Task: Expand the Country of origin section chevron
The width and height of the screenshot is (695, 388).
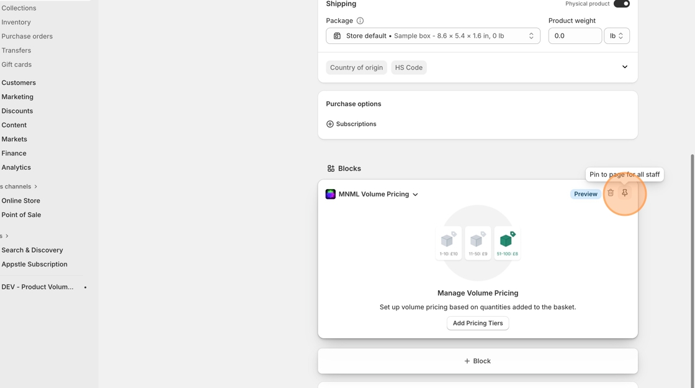Action: tap(625, 67)
